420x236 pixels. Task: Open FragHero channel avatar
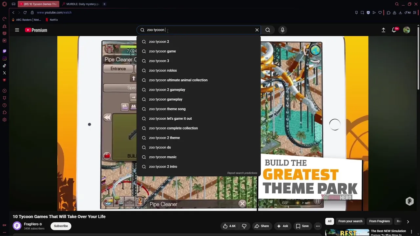[17, 226]
